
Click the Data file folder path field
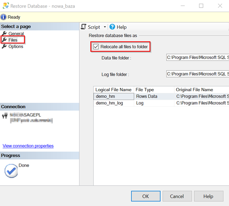tap(197, 57)
